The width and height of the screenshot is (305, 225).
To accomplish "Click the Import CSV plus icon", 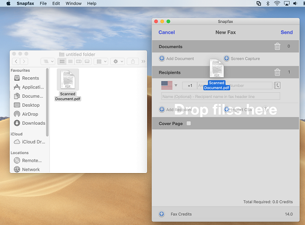I will [x=226, y=110].
